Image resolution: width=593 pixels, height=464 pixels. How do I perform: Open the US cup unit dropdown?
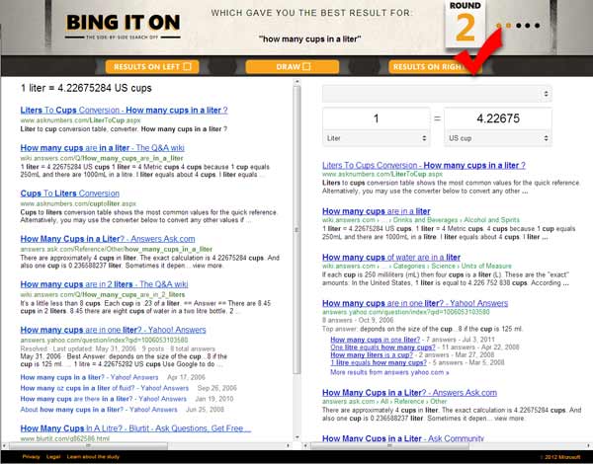click(498, 138)
